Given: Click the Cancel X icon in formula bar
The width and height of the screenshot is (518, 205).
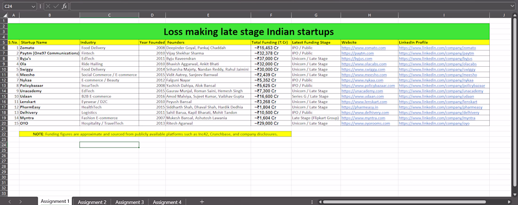Looking at the screenshot, I should click(48, 6).
